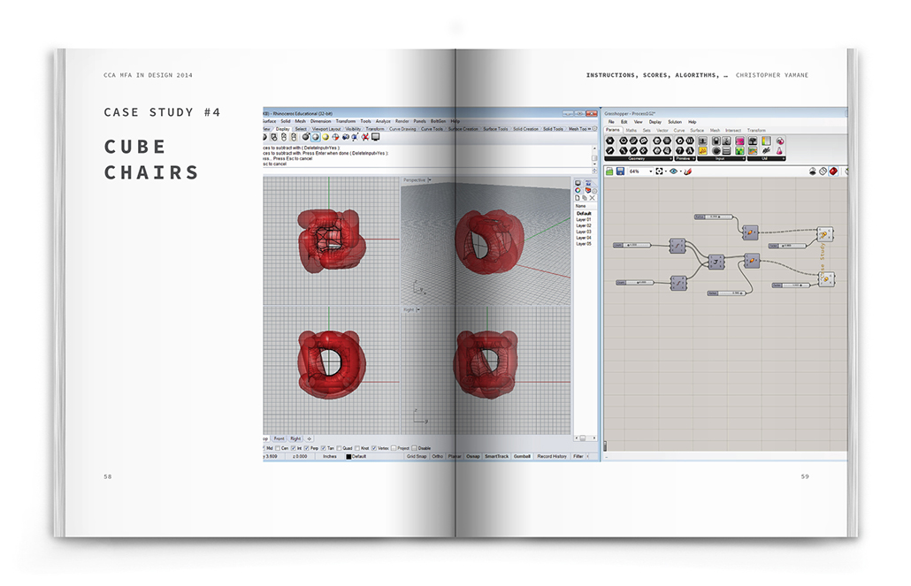Viewport: 911px width, 586px height.
Task: Expand the Input panel in Grasshopper ribbon
Action: tap(721, 158)
